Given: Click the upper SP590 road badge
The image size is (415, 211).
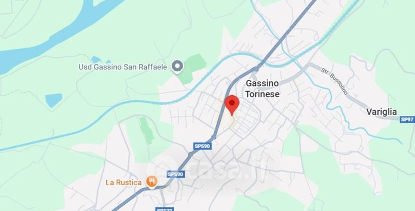Looking at the screenshot, I should coord(202,146).
